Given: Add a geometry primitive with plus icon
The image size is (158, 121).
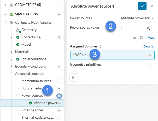Looking at the screenshot, I should (x=150, y=65).
